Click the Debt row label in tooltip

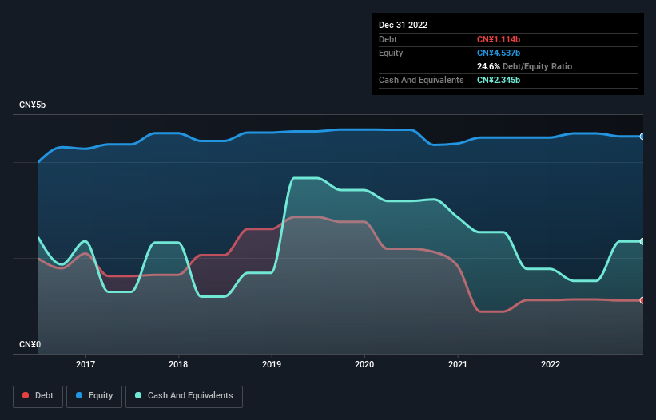pyautogui.click(x=388, y=39)
